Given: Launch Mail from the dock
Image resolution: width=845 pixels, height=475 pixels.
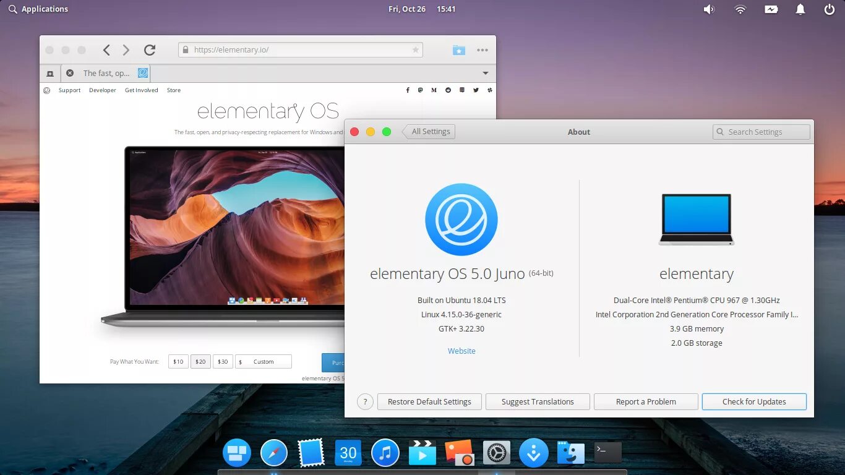Looking at the screenshot, I should [311, 453].
